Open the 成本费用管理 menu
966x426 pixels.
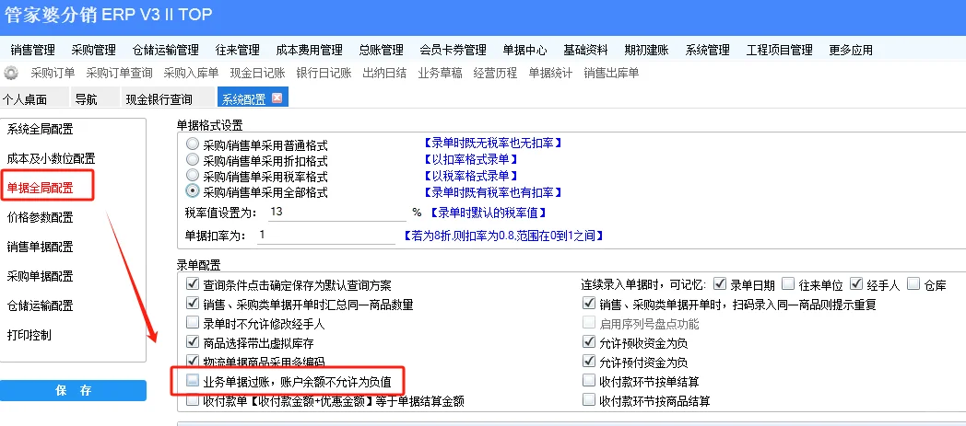tap(310, 51)
